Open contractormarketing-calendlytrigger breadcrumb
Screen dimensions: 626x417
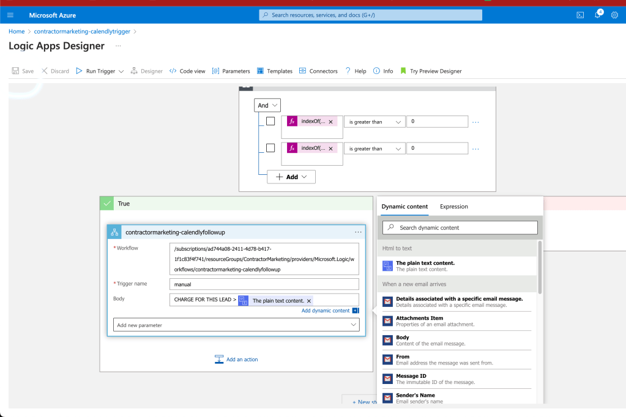pos(82,31)
